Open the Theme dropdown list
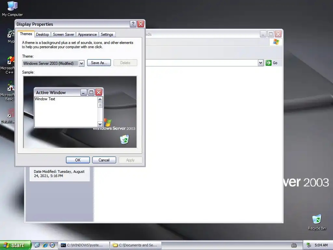The image size is (333, 250). [81, 63]
